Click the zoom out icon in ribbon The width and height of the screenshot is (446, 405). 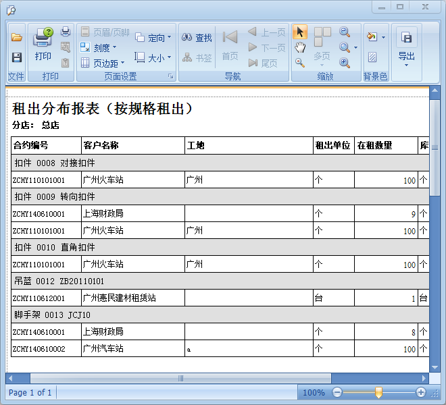[345, 32]
